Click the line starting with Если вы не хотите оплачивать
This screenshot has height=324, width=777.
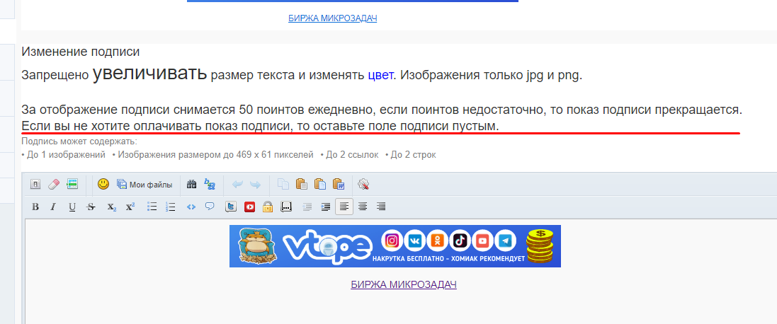tap(260, 127)
